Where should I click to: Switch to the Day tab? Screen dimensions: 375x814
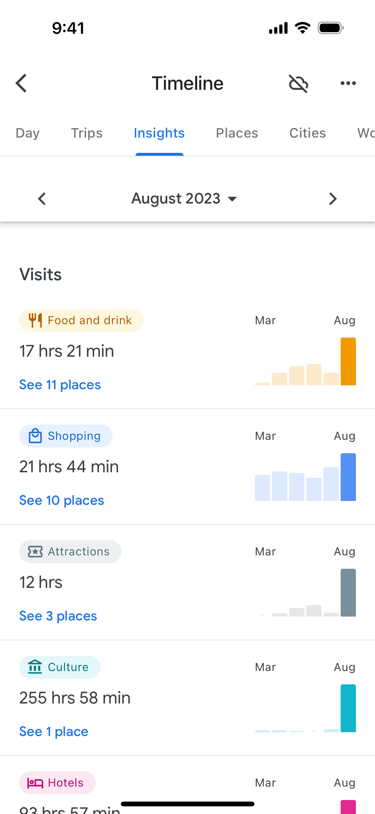coord(28,133)
